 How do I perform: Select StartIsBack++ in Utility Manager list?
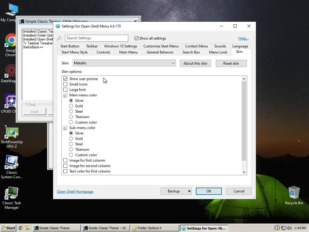(x=33, y=47)
